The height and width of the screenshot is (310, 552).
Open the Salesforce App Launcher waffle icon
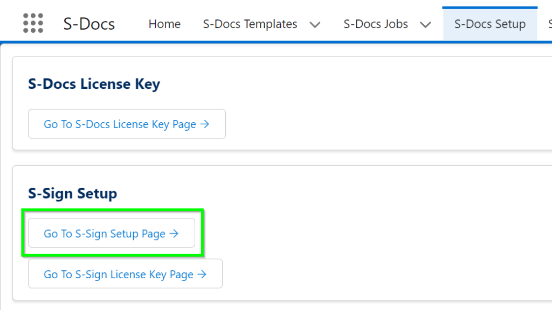click(x=33, y=23)
